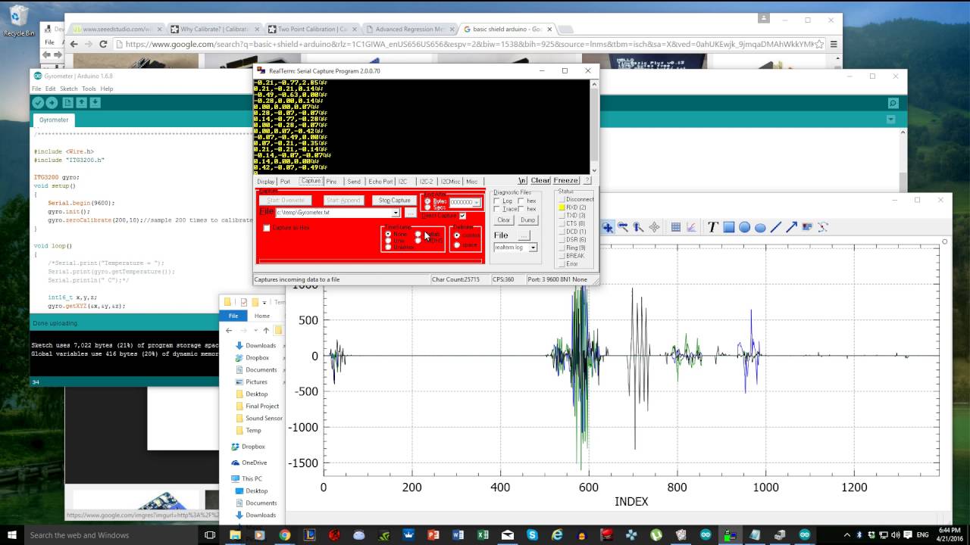Select the zoom-out magnifier tool in plot toolbar
970x545 pixels.
[x=623, y=227]
